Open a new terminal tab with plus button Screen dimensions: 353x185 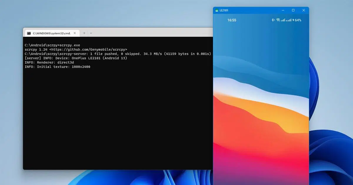84,33
